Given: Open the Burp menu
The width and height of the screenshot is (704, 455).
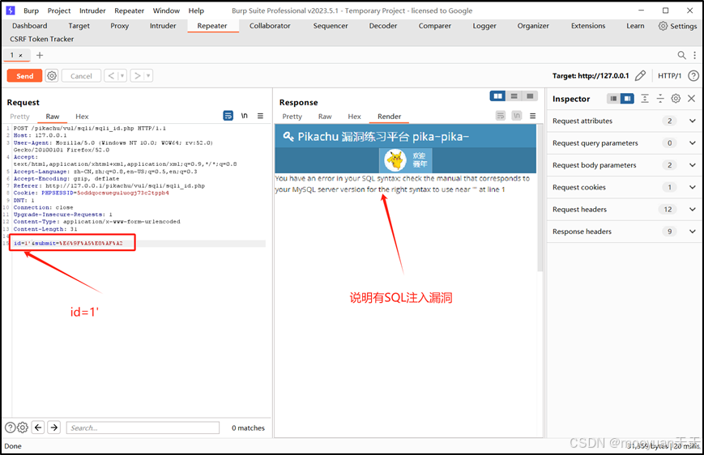Looking at the screenshot, I should (x=31, y=11).
